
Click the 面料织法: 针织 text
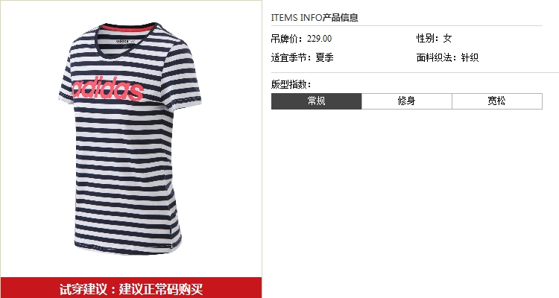[x=447, y=57]
